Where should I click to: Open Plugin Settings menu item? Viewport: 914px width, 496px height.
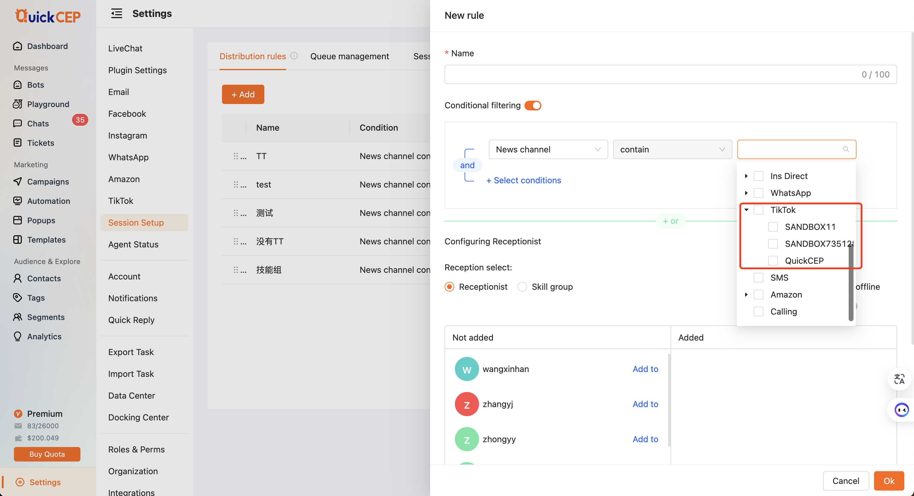pyautogui.click(x=137, y=70)
